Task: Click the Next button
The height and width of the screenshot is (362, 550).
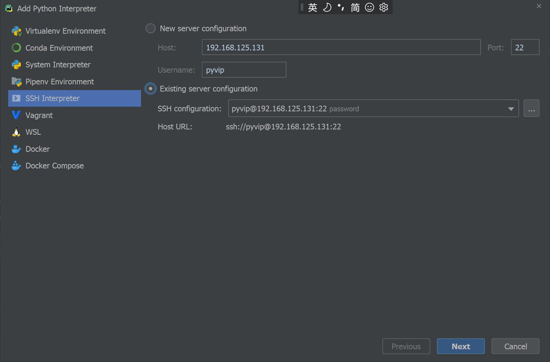Action: pos(461,346)
